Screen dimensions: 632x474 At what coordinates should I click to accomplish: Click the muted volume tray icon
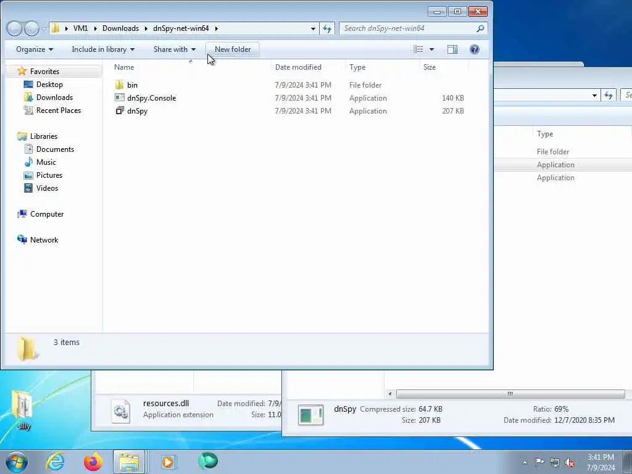pos(570,463)
